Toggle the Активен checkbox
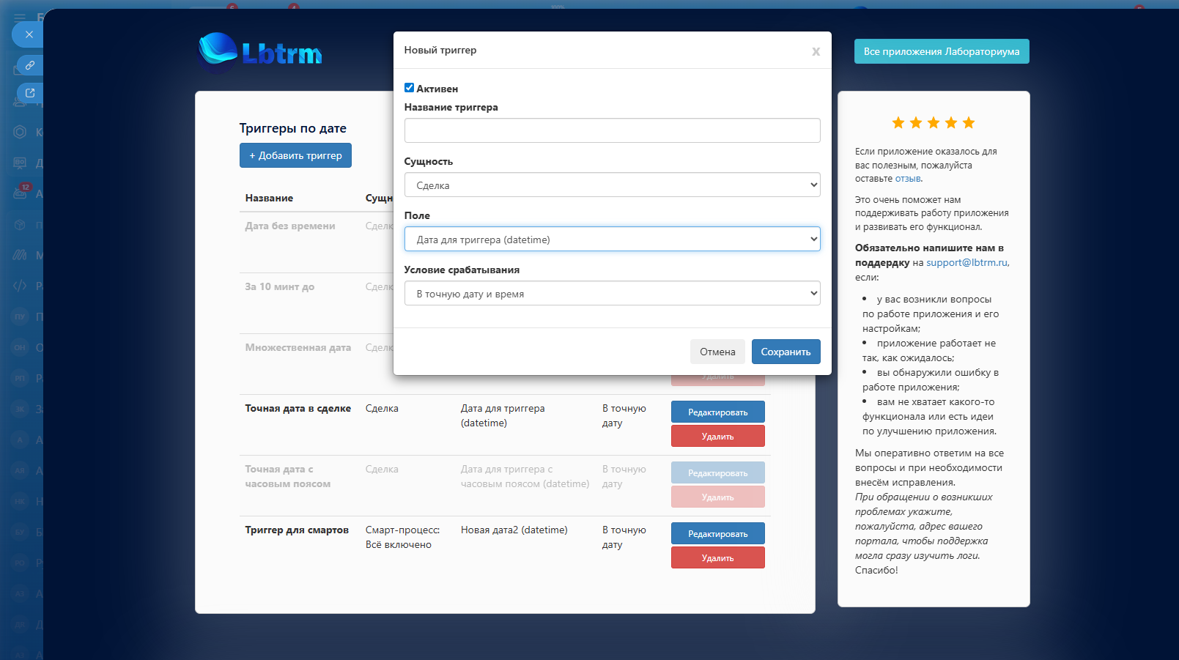 point(410,88)
